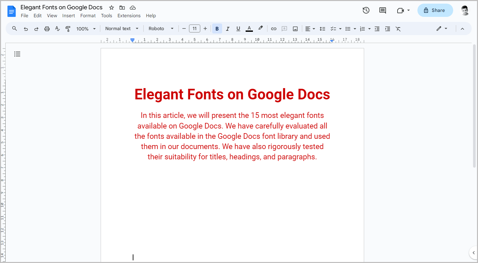Toggle bold formatting
Viewport: 478px width, 263px height.
pyautogui.click(x=217, y=28)
